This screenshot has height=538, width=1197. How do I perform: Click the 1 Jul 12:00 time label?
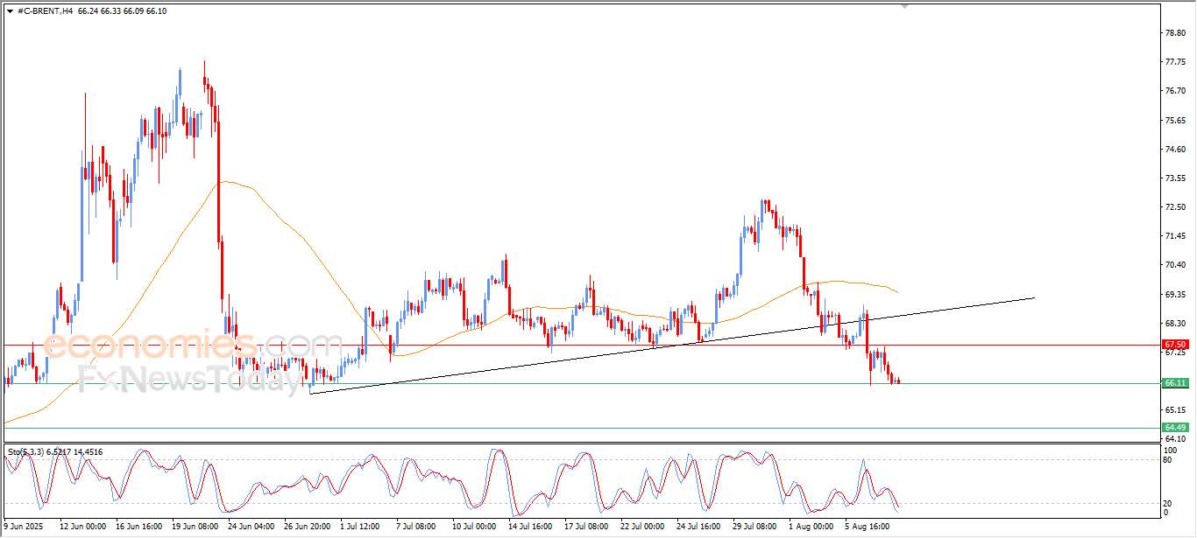pos(360,528)
